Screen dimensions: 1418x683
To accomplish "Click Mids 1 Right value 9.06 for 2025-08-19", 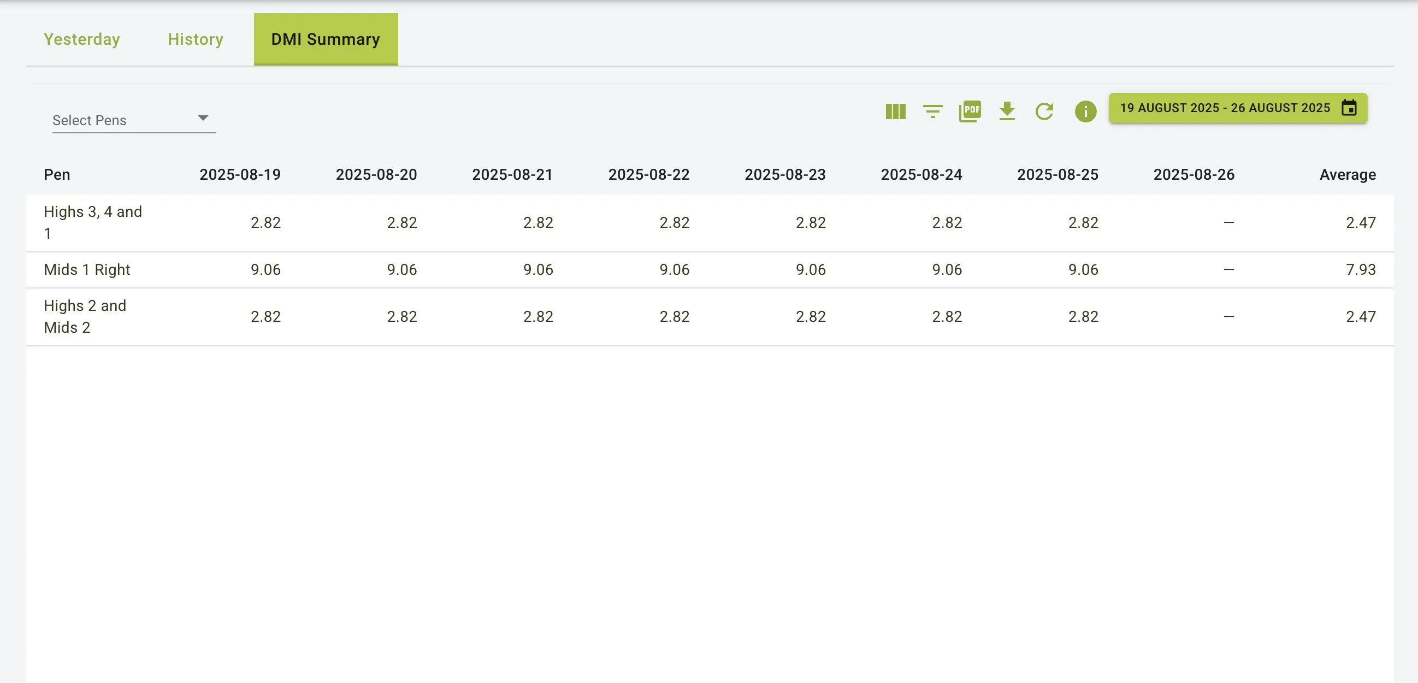I will [266, 270].
